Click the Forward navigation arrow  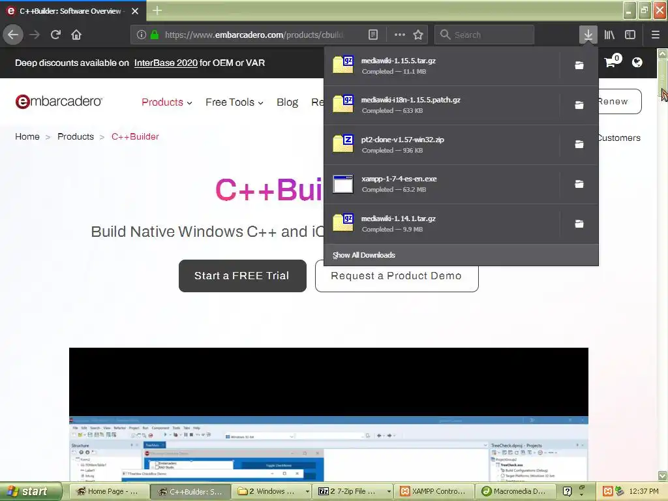pyautogui.click(x=35, y=35)
